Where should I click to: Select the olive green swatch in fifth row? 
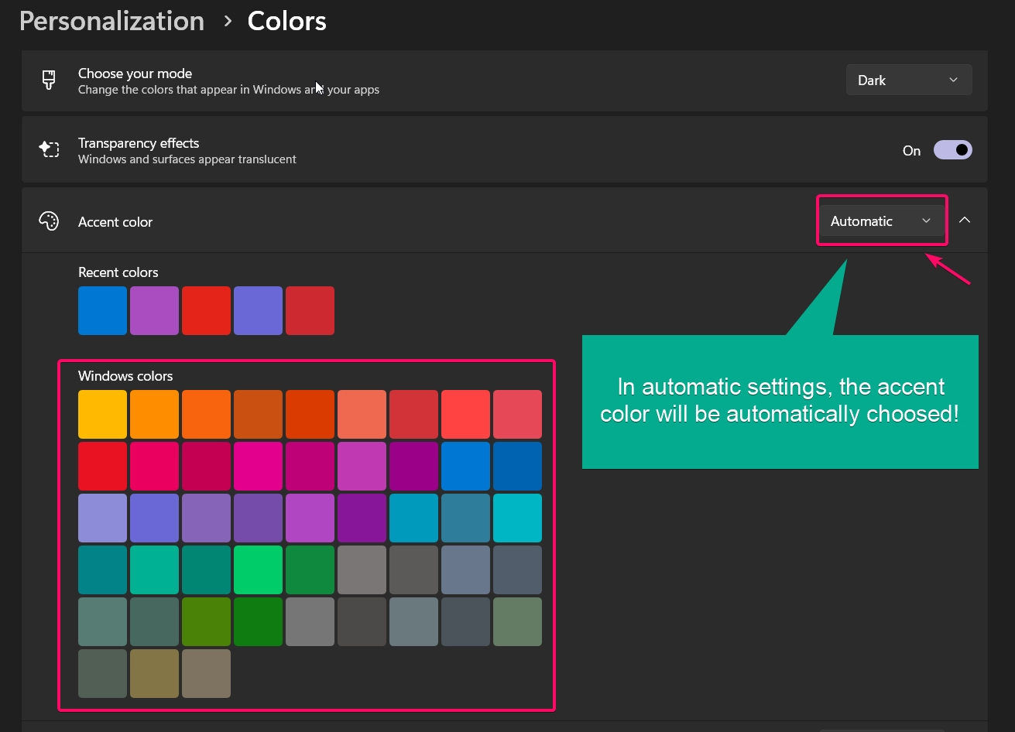206,622
